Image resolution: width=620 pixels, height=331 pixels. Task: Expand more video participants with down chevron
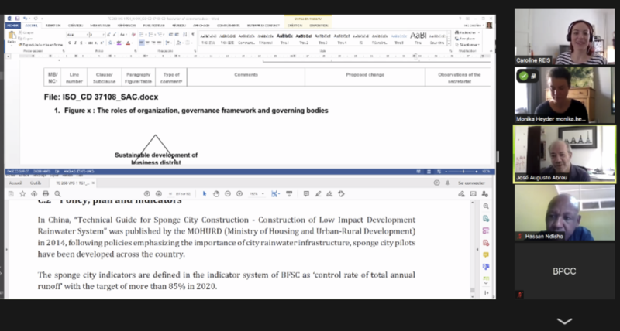tap(564, 321)
